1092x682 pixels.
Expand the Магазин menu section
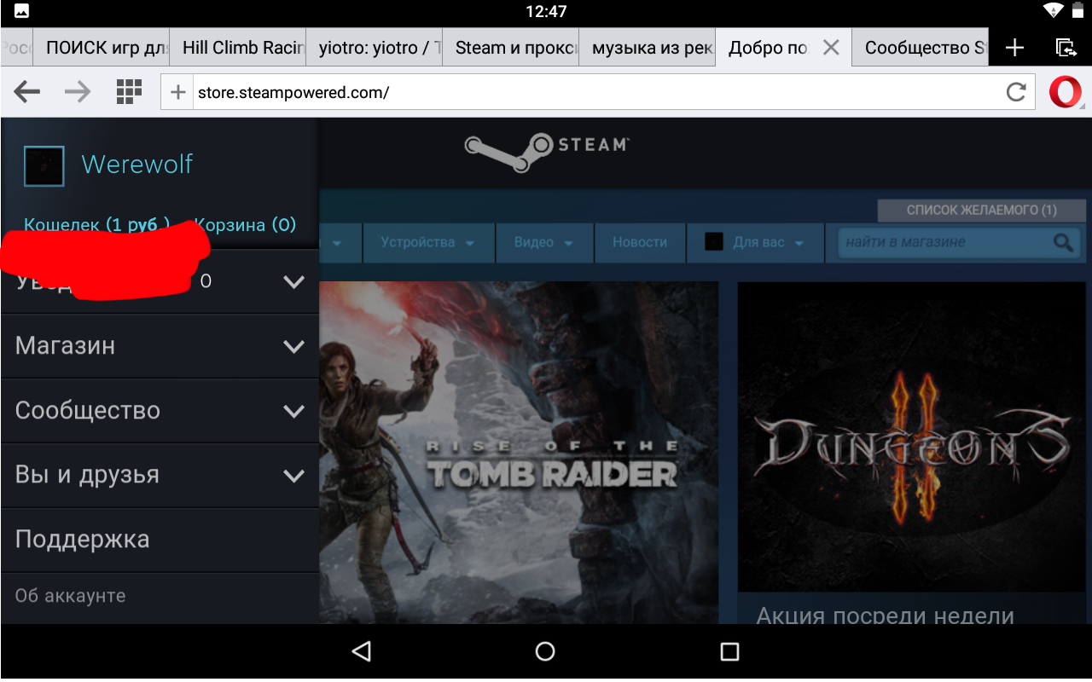(x=160, y=346)
